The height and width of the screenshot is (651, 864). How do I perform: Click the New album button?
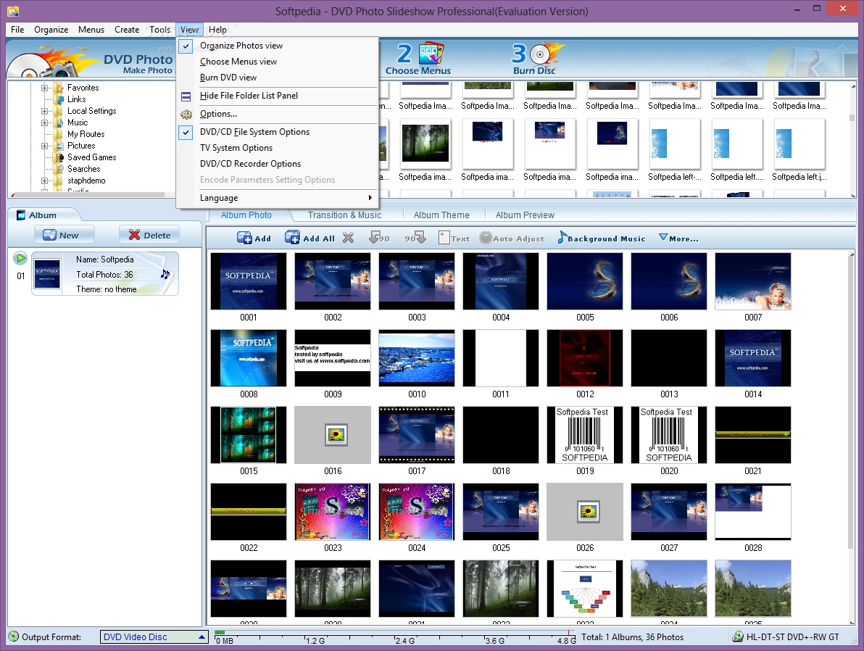65,235
